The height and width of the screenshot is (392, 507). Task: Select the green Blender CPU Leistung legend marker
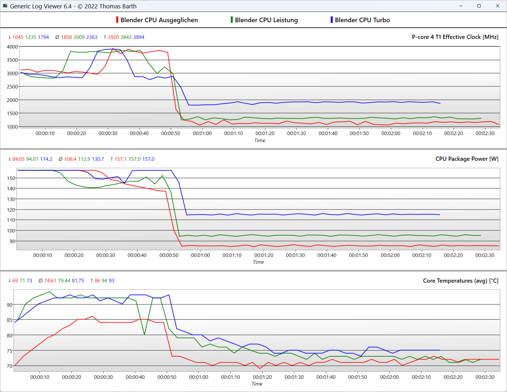tap(232, 20)
